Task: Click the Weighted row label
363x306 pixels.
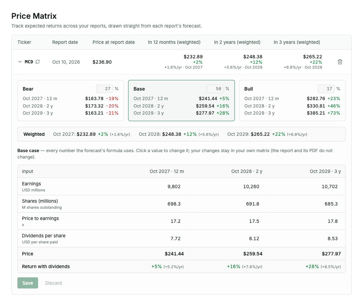Action: point(34,134)
